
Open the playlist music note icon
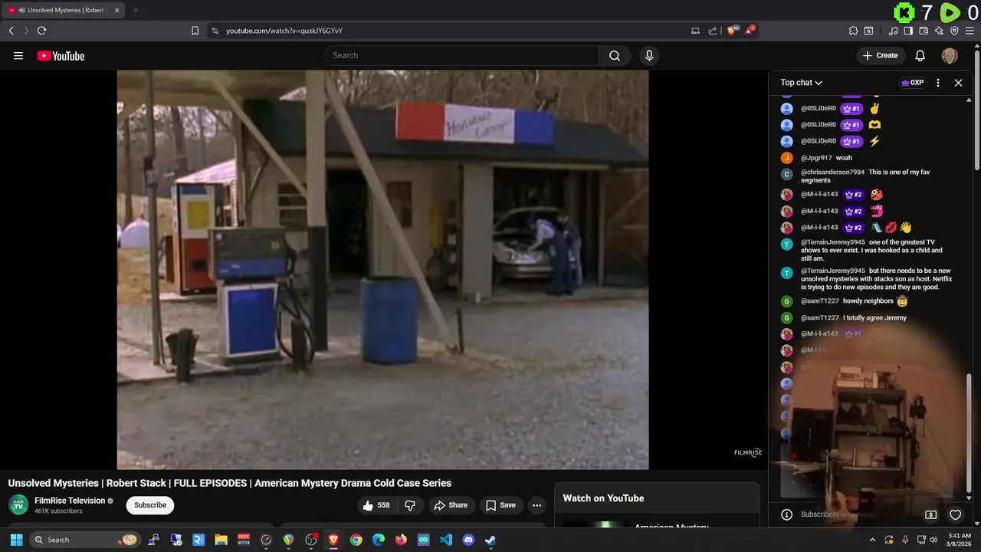[893, 31]
